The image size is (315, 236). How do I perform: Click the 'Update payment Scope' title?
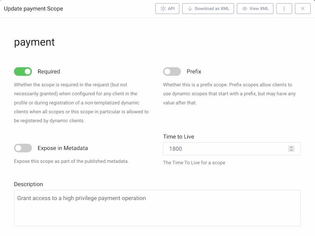click(x=33, y=9)
